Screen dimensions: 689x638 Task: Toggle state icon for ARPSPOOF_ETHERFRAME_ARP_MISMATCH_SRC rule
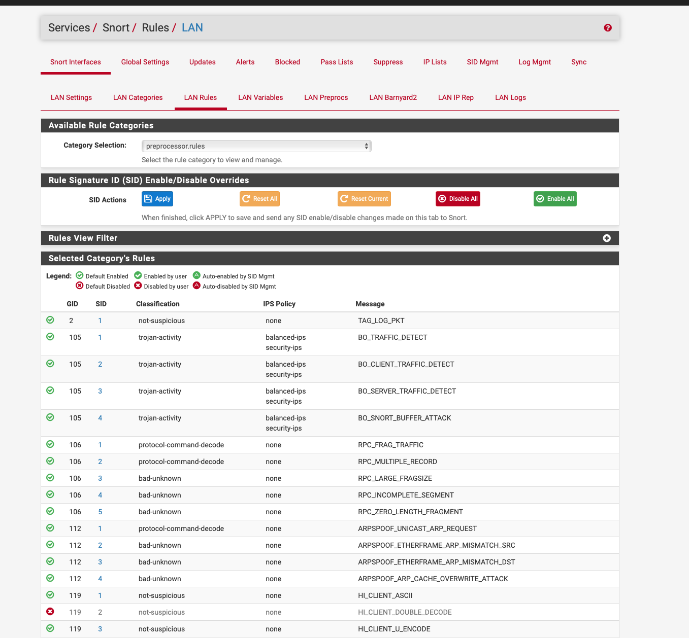50,545
